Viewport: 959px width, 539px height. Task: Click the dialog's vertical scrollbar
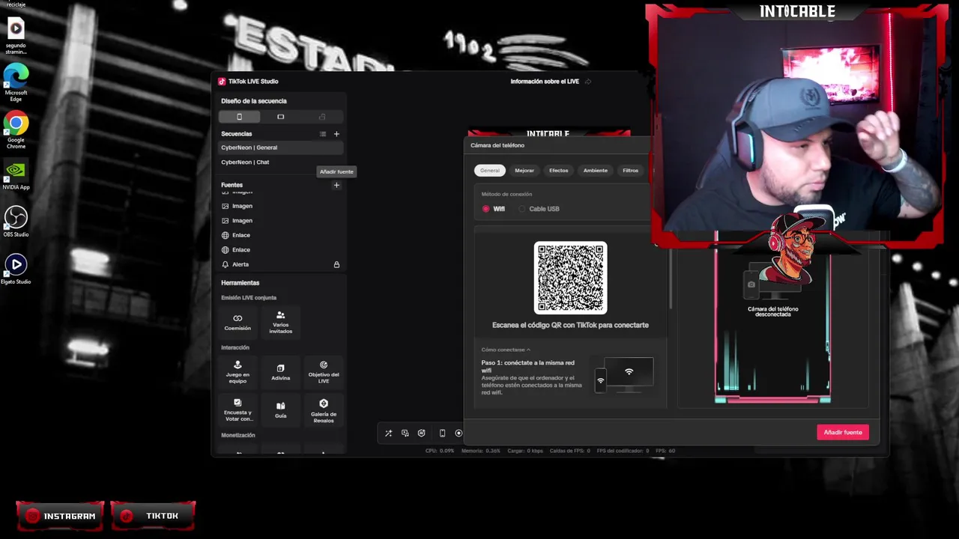point(671,277)
